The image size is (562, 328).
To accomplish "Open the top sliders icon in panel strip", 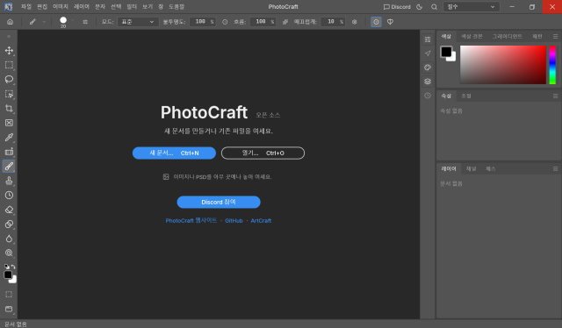I will [428, 39].
